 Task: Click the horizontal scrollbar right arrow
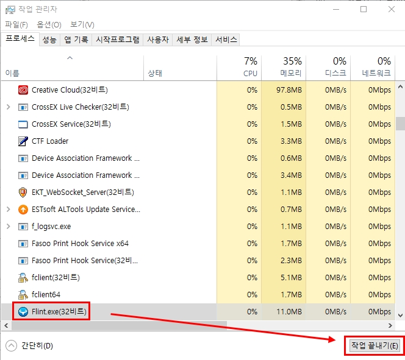[x=390, y=326]
